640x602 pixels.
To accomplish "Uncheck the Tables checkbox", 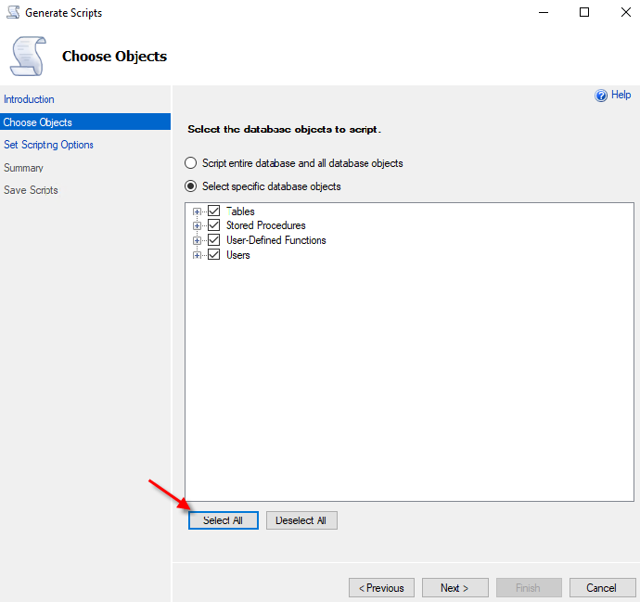I will (x=214, y=211).
